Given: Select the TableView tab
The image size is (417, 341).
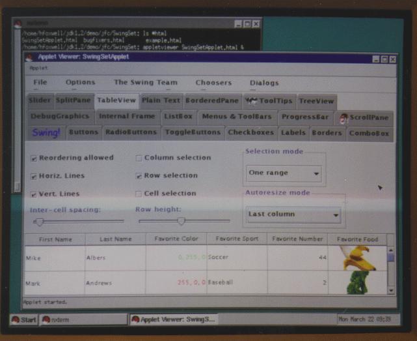Looking at the screenshot, I should (116, 101).
